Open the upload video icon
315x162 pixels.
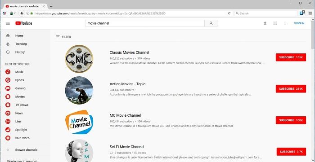265,23
